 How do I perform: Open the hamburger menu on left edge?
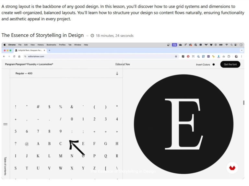coord(5,124)
